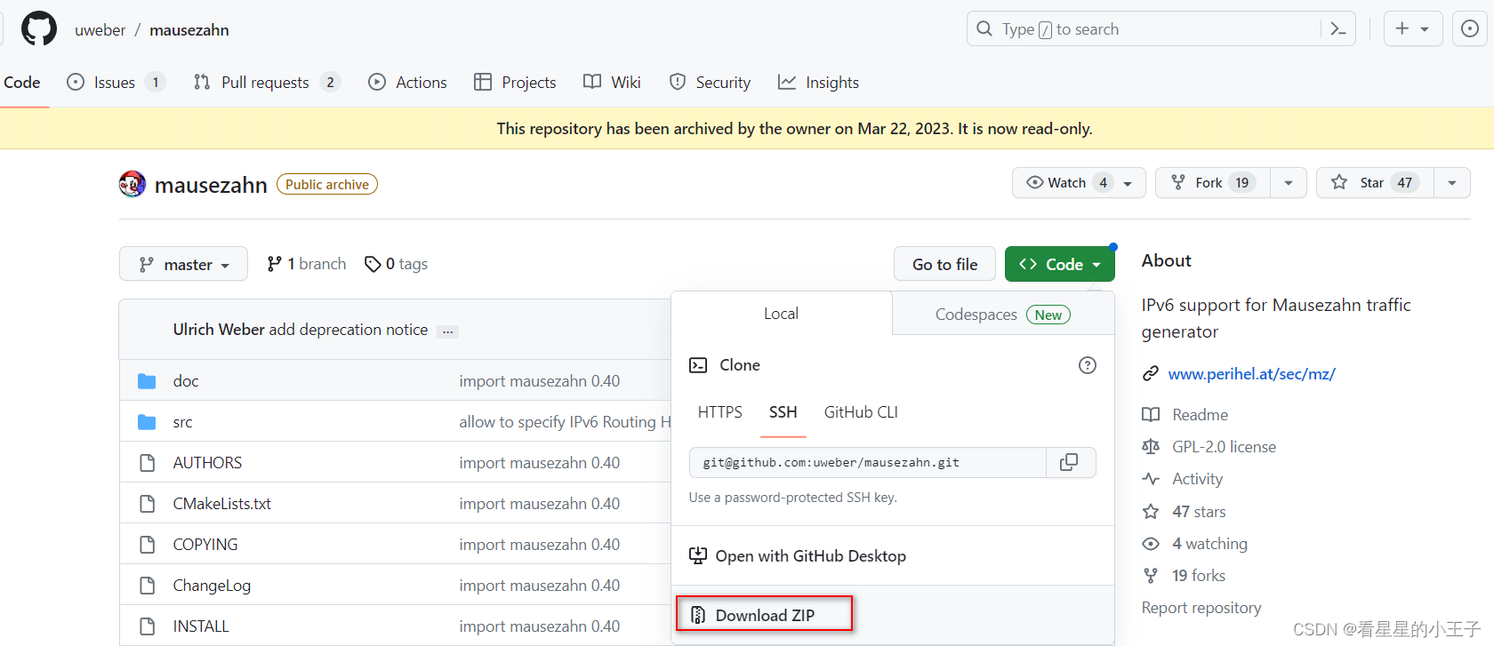Select the Codespaces tab
Screen dimensions: 1494x646
pyautogui.click(x=1003, y=314)
